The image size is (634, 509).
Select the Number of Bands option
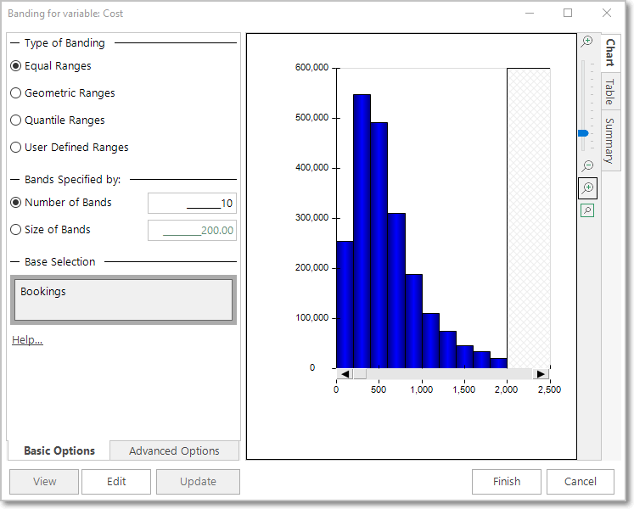tap(15, 203)
